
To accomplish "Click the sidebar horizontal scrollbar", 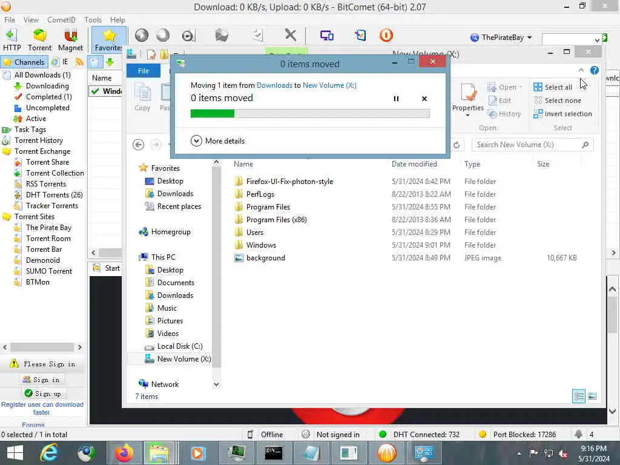I will [x=42, y=347].
